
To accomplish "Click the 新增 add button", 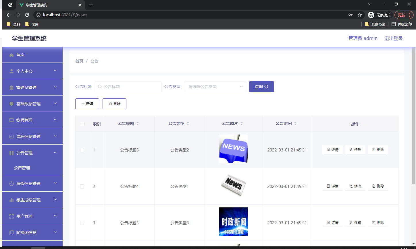I will [x=87, y=104].
